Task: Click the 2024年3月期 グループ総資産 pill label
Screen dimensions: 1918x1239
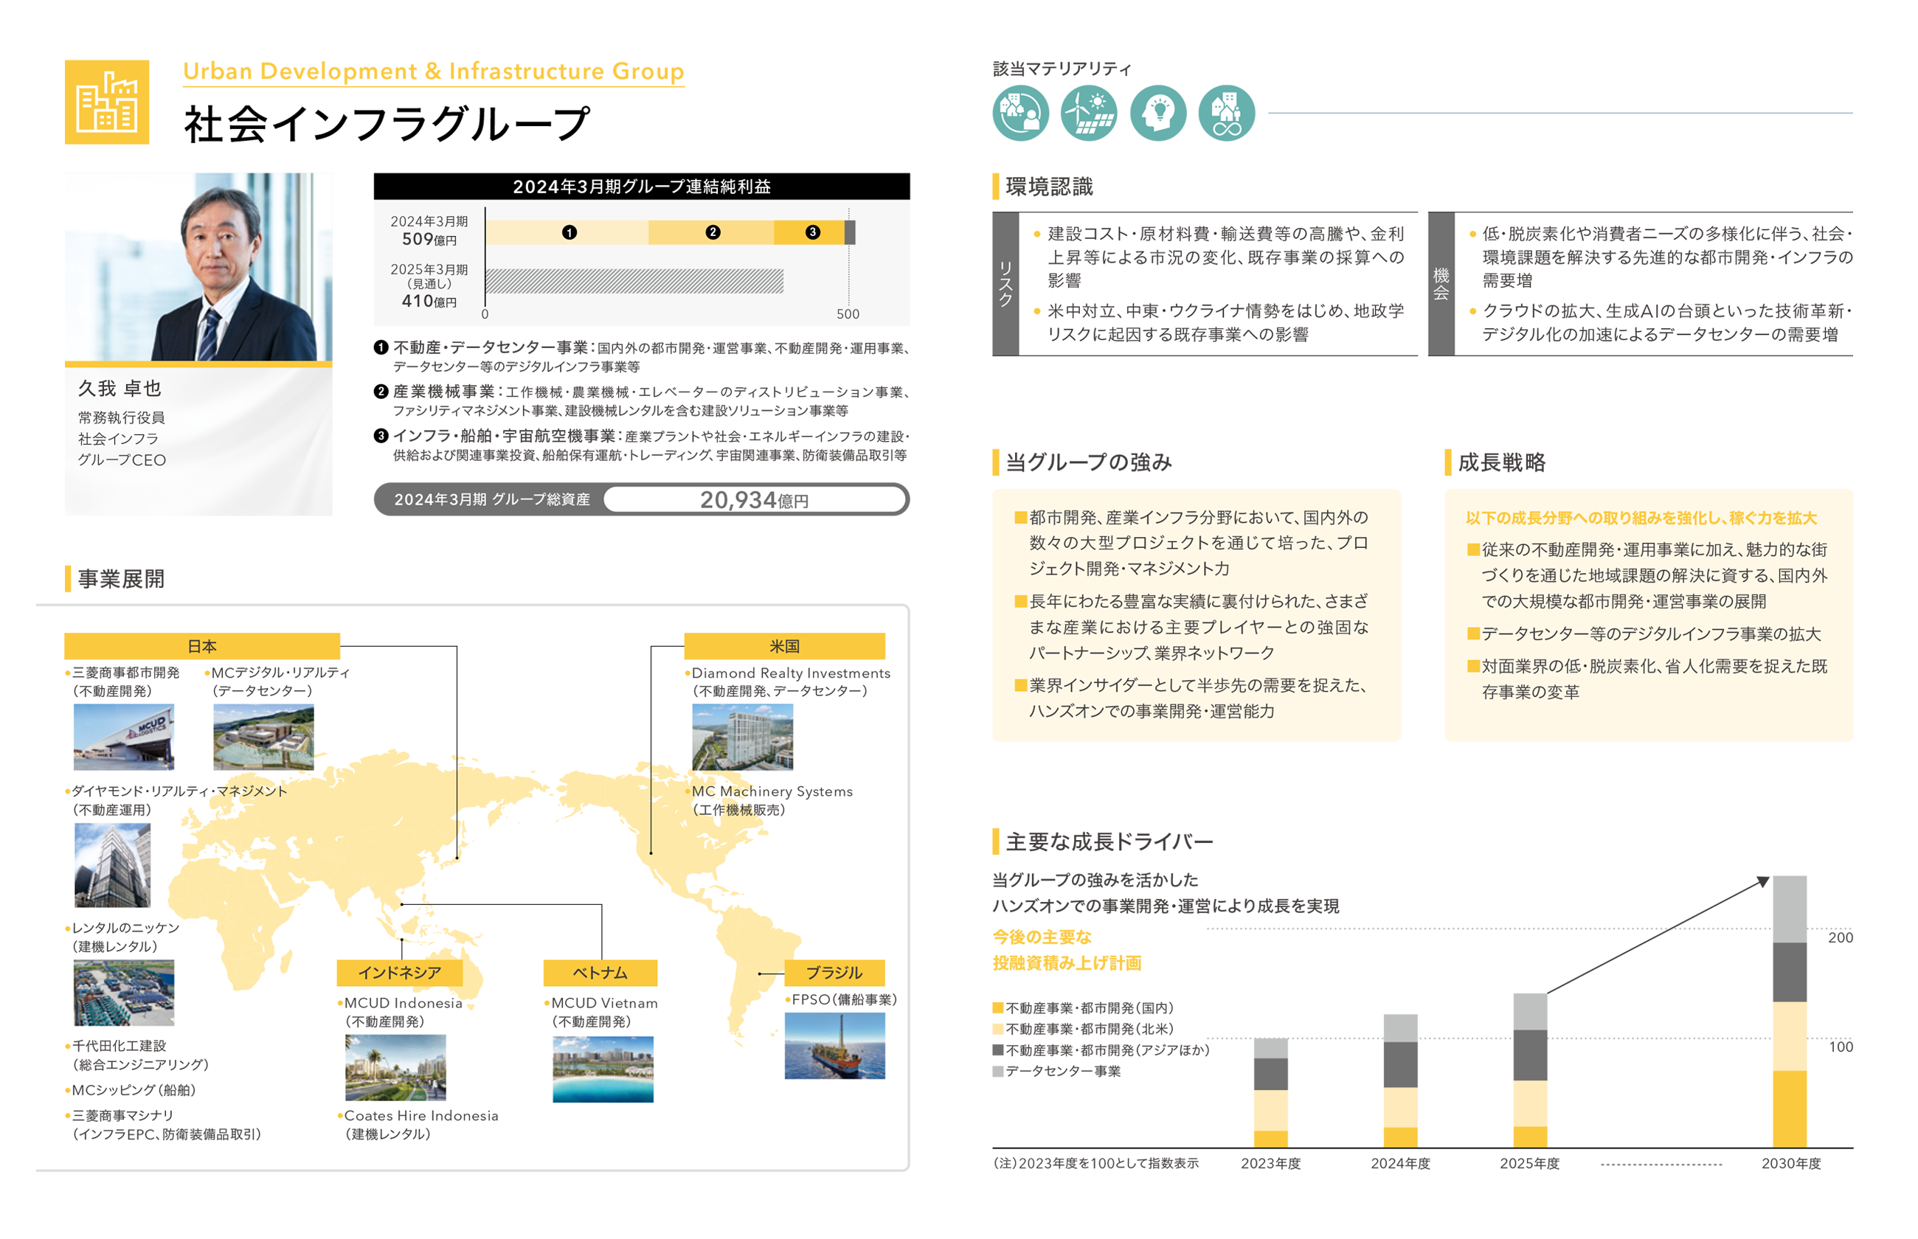Action: click(491, 499)
